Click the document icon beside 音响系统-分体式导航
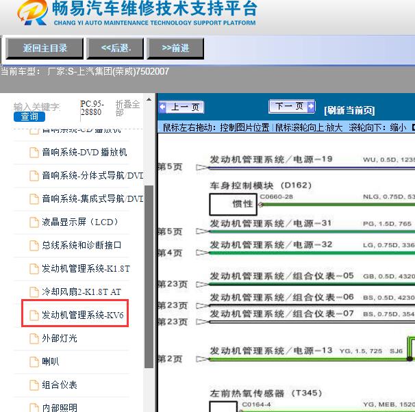 [x=34, y=176]
